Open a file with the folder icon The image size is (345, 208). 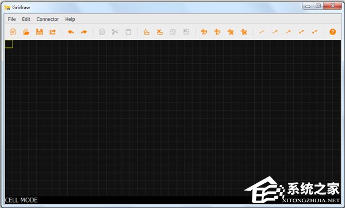point(26,32)
